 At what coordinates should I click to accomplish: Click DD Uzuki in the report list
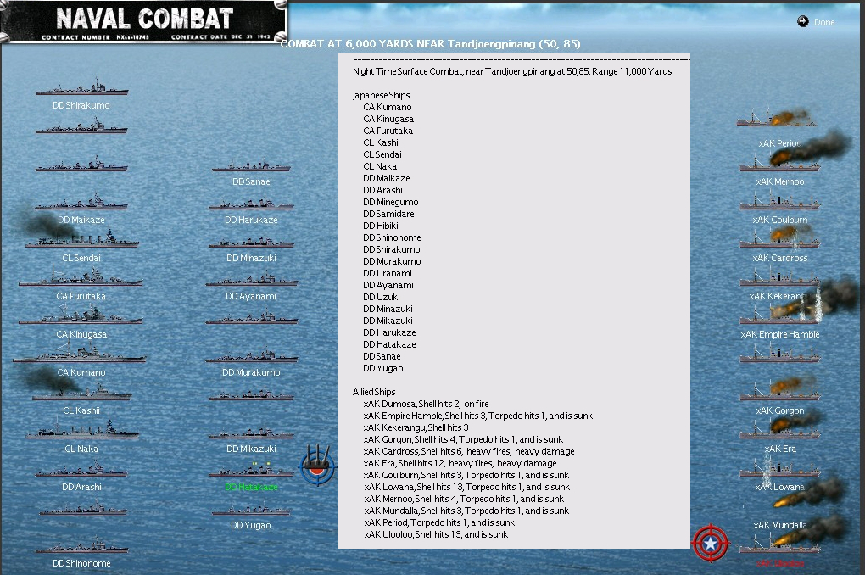point(382,297)
